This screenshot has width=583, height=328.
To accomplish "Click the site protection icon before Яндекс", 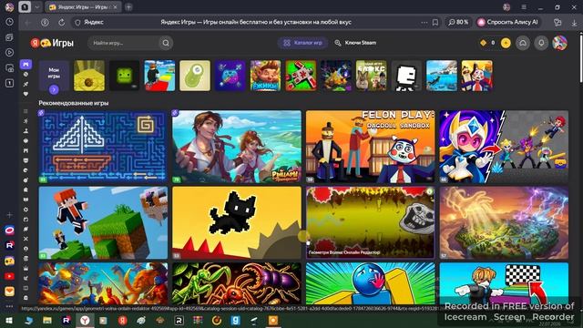I will (x=77, y=22).
